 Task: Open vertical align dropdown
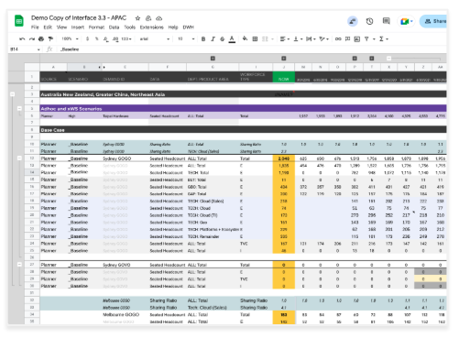(298, 39)
